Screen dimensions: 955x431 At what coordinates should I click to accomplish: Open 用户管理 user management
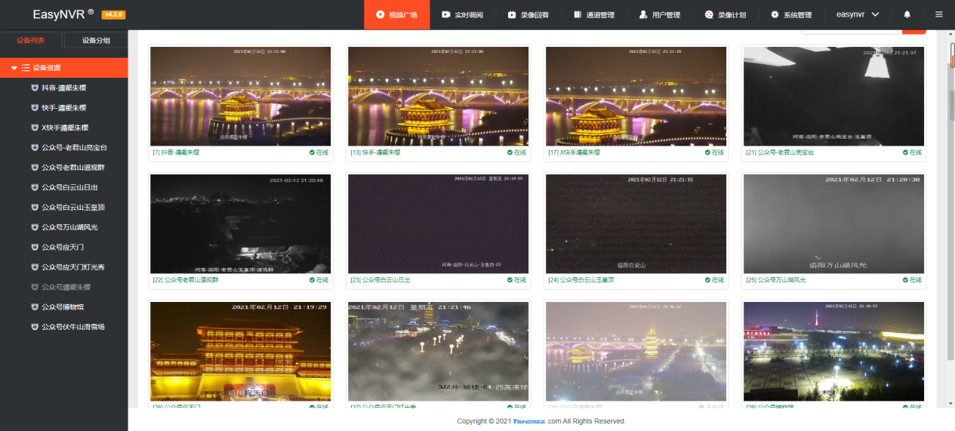point(659,14)
